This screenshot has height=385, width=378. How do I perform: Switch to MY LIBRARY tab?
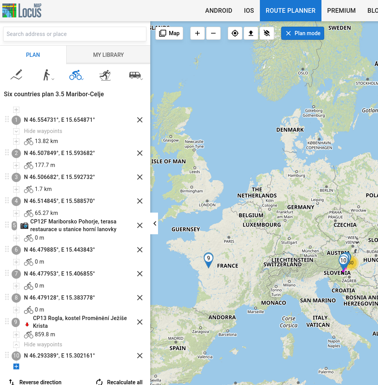pos(108,55)
